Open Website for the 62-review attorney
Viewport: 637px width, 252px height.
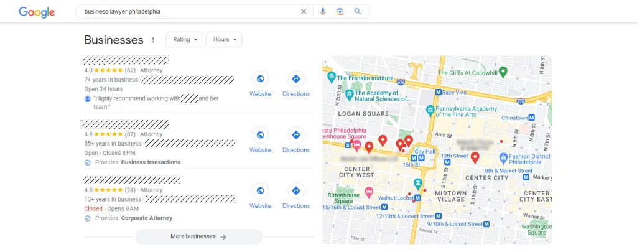(260, 84)
